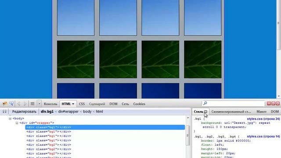Click the 'scroll 0 0 transparent' value
The width and height of the screenshot is (281, 158).
pos(224,127)
